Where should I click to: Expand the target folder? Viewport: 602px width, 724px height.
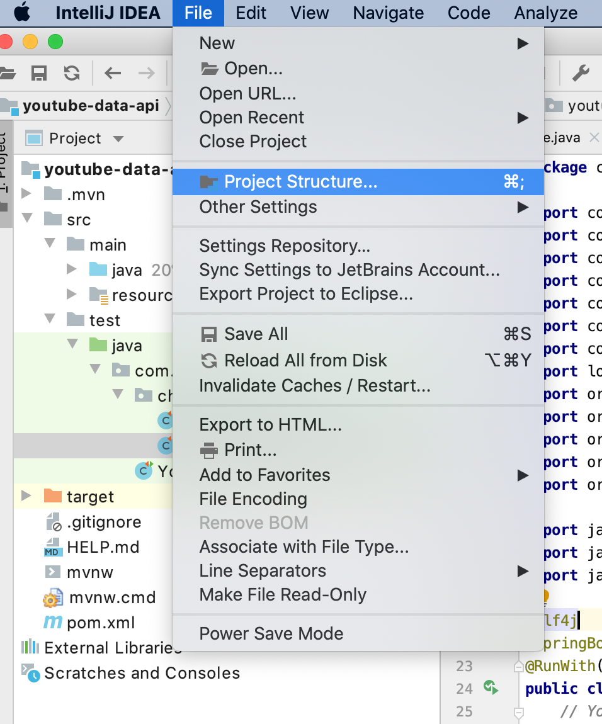pyautogui.click(x=26, y=496)
